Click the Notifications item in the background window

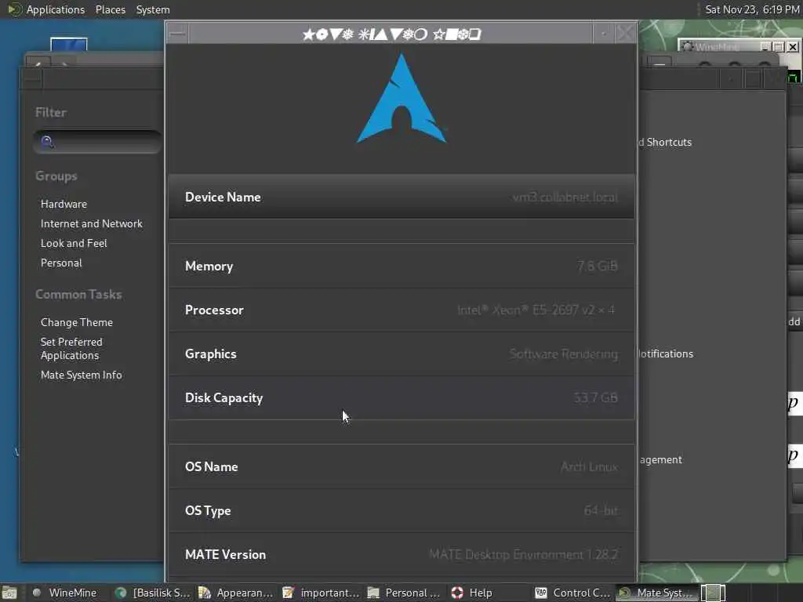(x=665, y=354)
